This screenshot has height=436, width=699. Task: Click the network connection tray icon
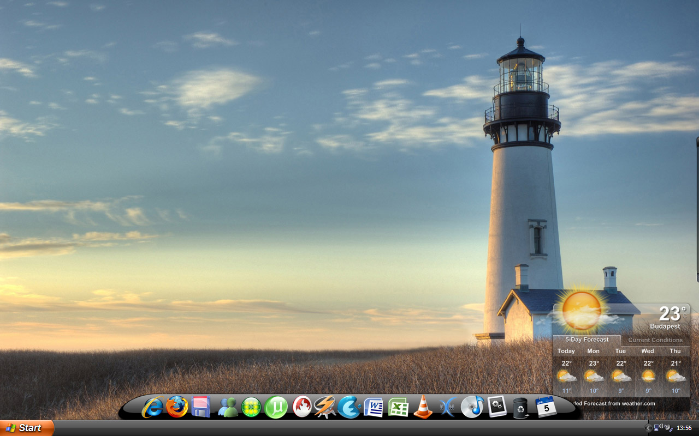pos(657,428)
